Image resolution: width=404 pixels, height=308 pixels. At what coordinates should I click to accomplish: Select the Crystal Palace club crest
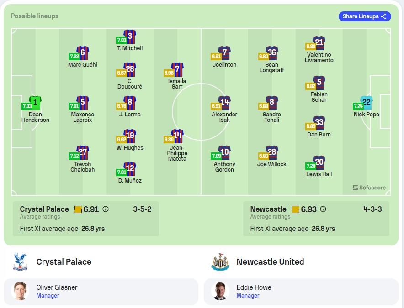[20, 261]
